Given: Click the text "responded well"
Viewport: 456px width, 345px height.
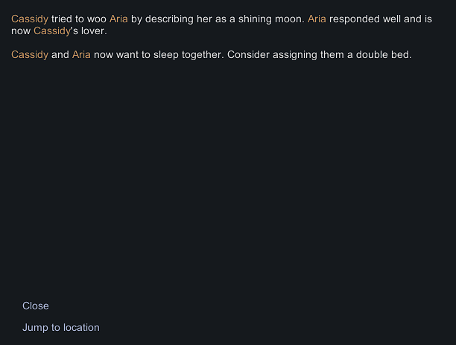Looking at the screenshot, I should [x=365, y=19].
